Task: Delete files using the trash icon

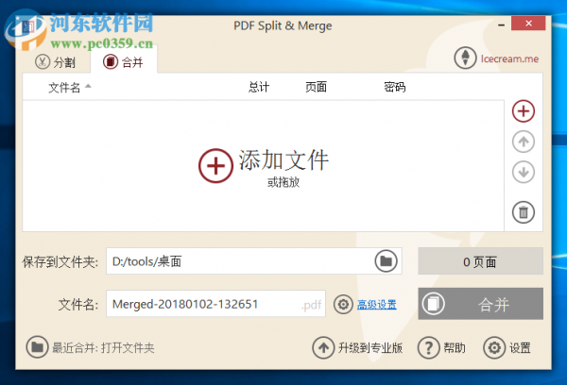Action: click(x=524, y=212)
